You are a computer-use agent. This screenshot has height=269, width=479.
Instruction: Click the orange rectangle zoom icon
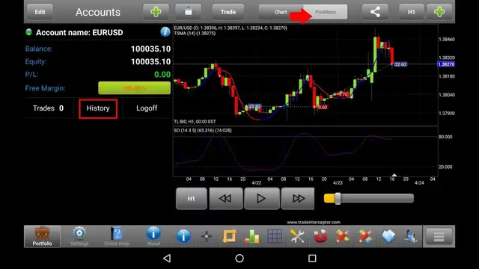229,236
